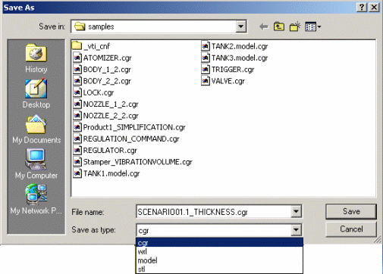
Task: Click the TANK2.model.cgr file icon
Action: coord(206,46)
